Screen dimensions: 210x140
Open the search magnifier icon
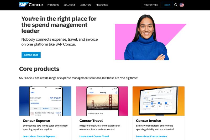[x=176, y=5]
